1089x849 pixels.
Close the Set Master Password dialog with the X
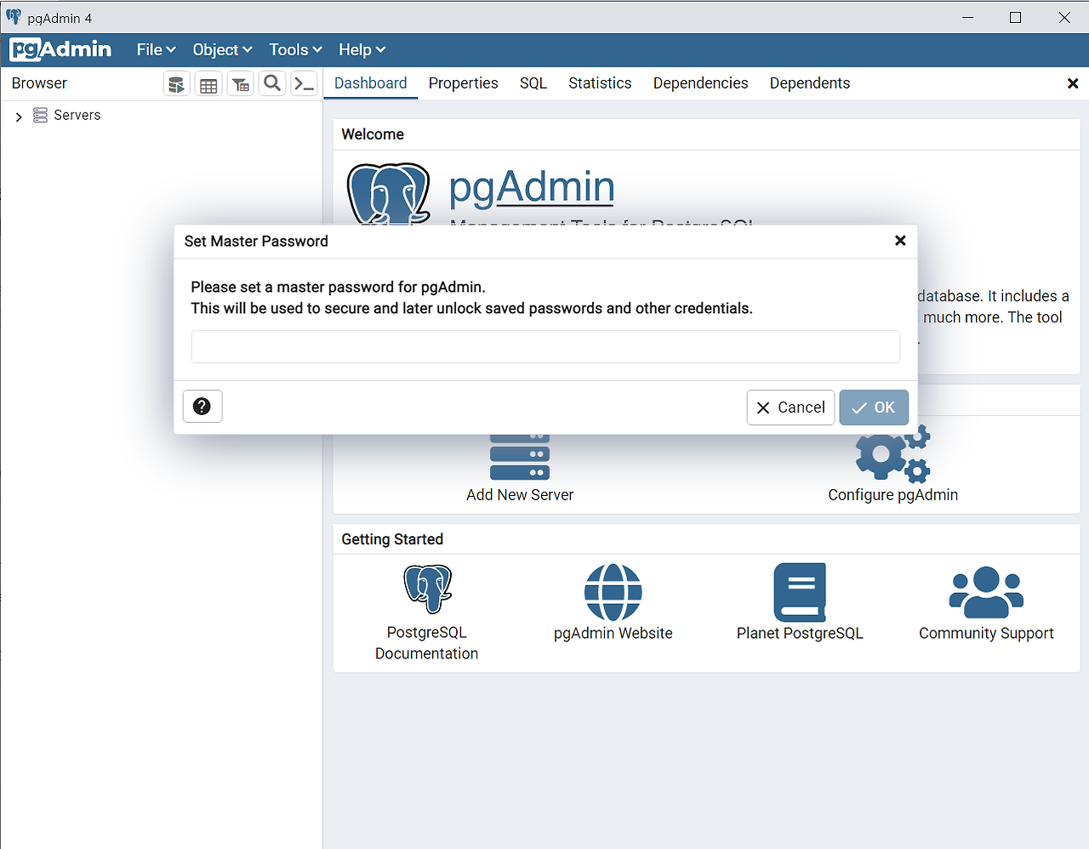(900, 241)
